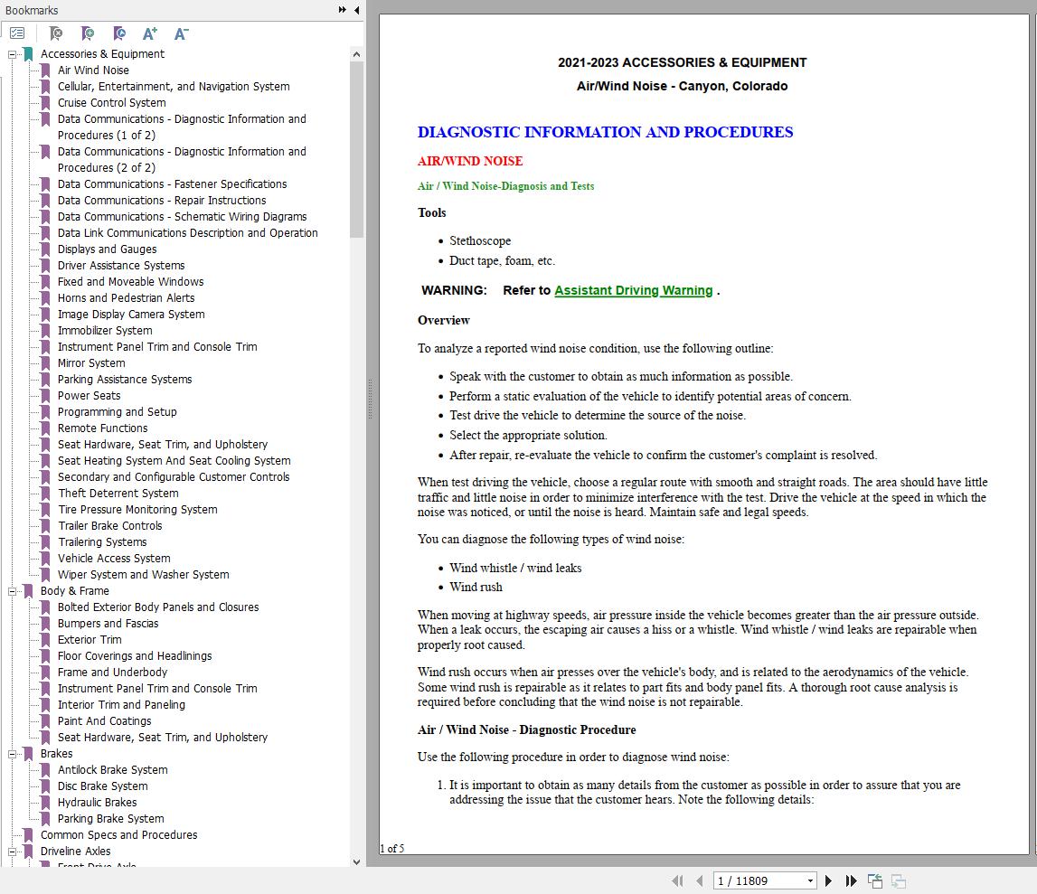Click the next view navigation icon

pyautogui.click(x=898, y=880)
